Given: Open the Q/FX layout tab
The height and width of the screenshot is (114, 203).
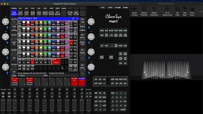Looking at the screenshot, I should pos(57,9).
